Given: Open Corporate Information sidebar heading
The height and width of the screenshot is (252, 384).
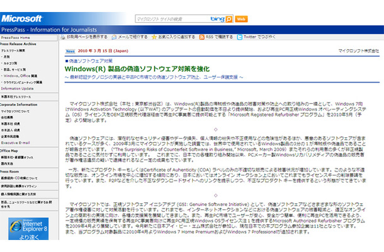Looking at the screenshot, I should point(19,105).
